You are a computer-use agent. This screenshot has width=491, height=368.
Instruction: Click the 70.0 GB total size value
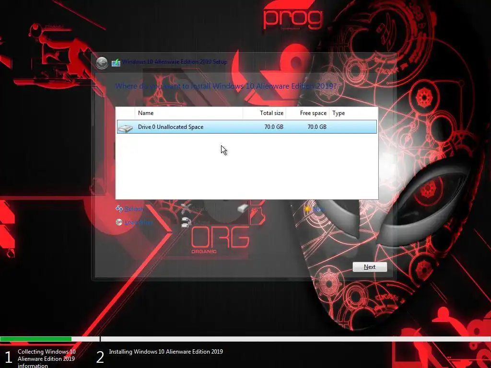pos(274,126)
